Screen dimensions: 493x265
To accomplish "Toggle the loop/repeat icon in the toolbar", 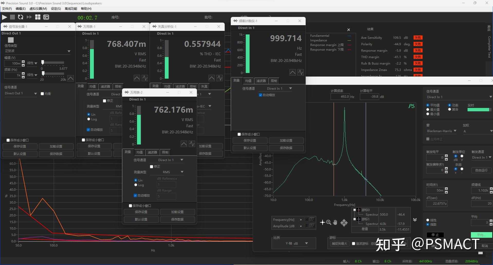I will click(x=21, y=17).
